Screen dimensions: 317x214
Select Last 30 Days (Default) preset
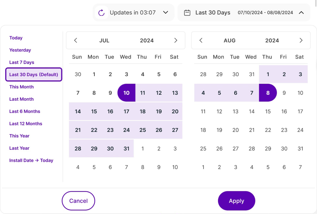click(x=34, y=75)
